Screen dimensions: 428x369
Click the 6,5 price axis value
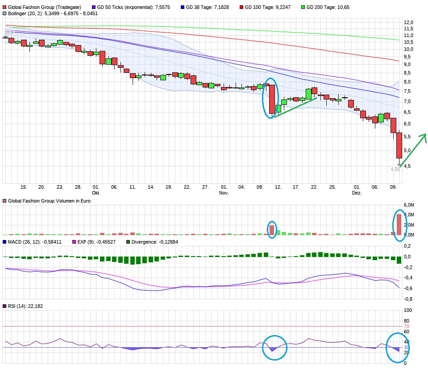407,112
